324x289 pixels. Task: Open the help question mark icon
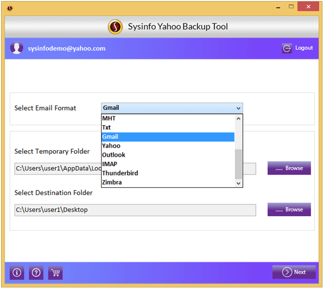click(36, 273)
